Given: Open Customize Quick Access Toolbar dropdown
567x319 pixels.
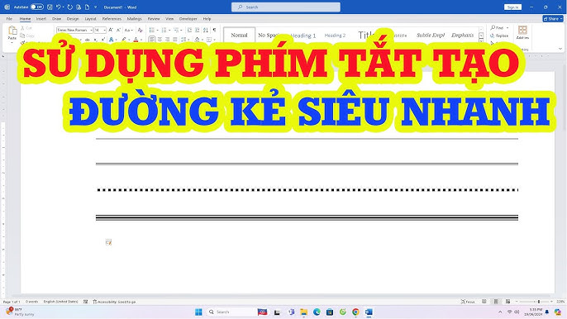Looking at the screenshot, I should (x=96, y=7).
